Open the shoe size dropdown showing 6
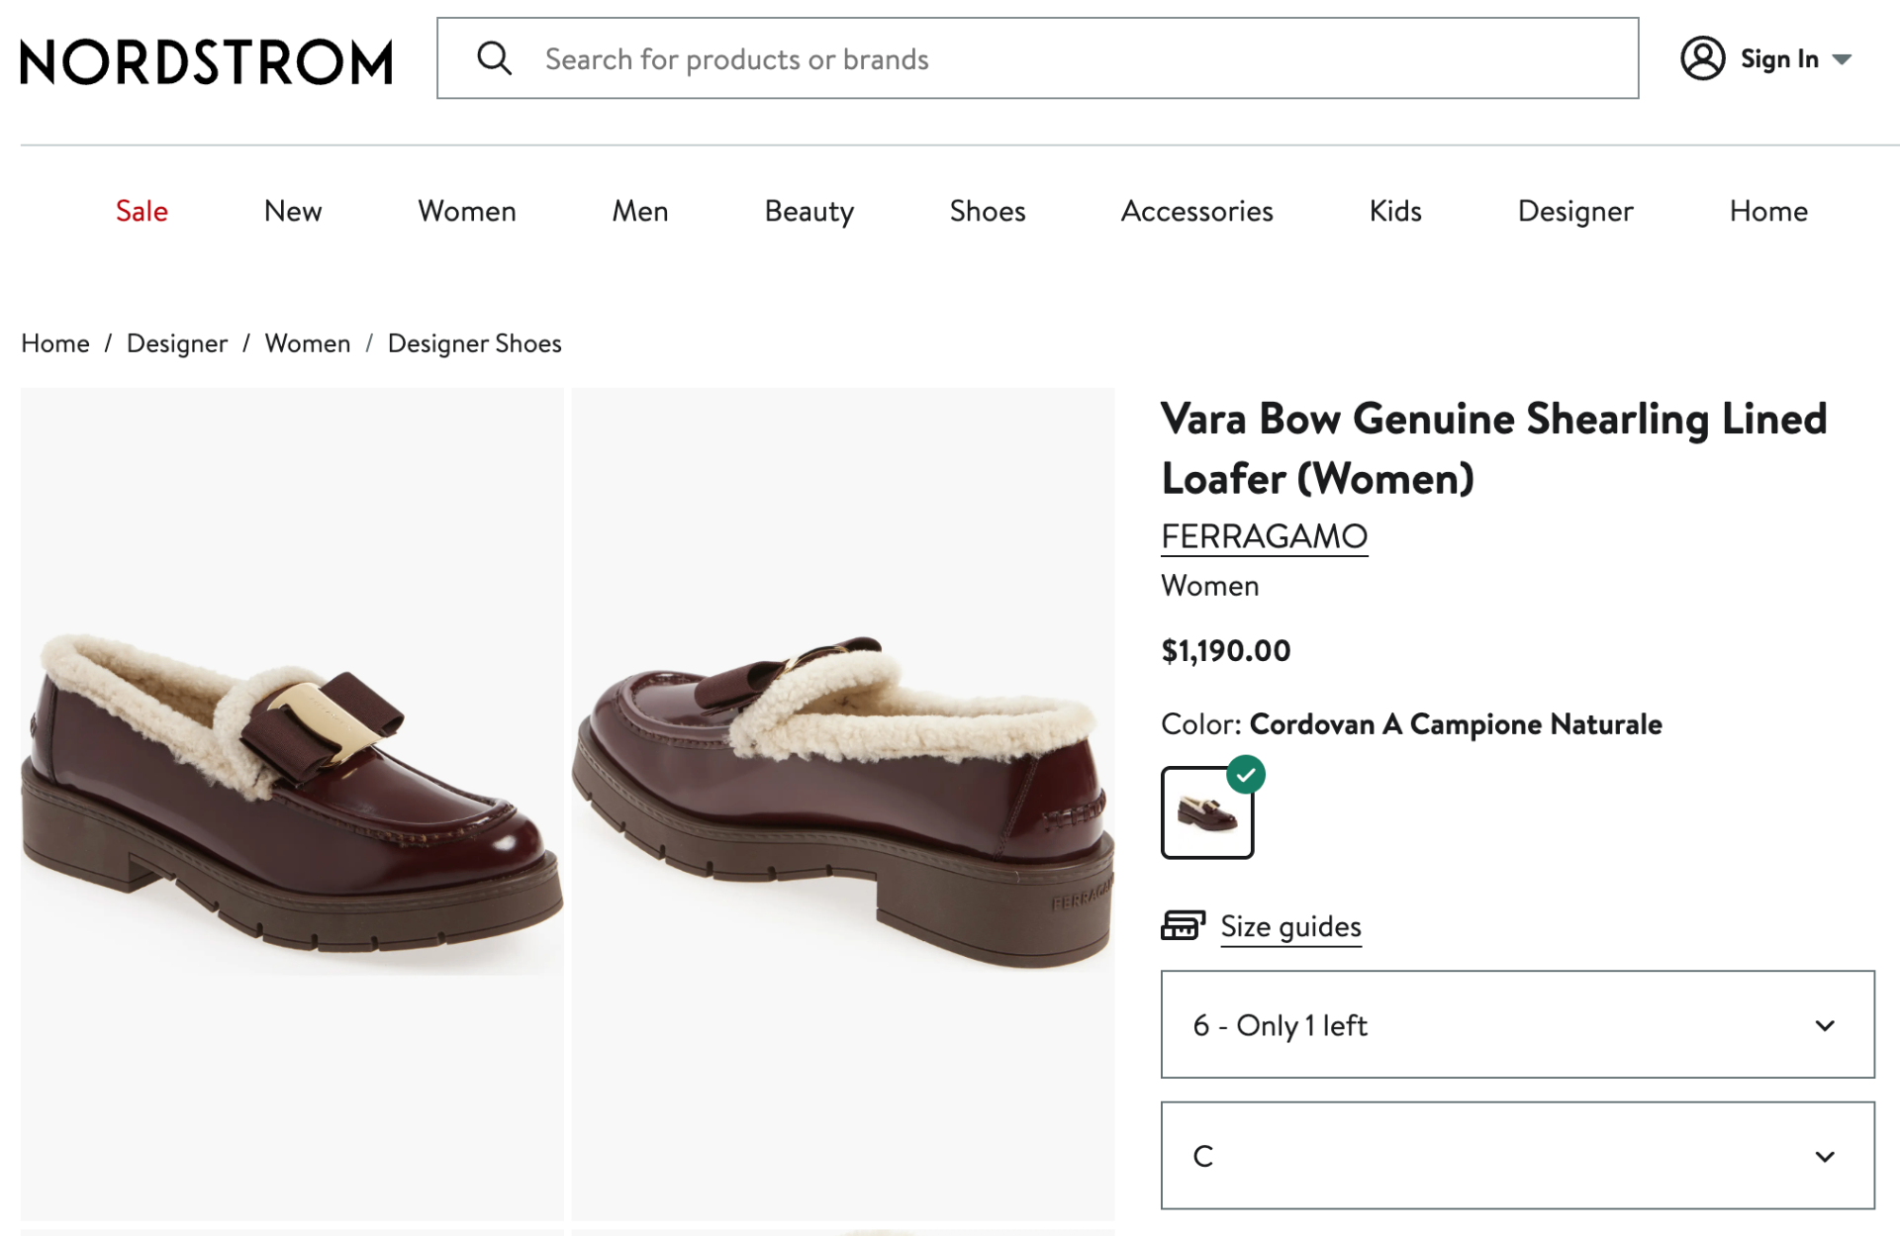 click(1519, 1025)
